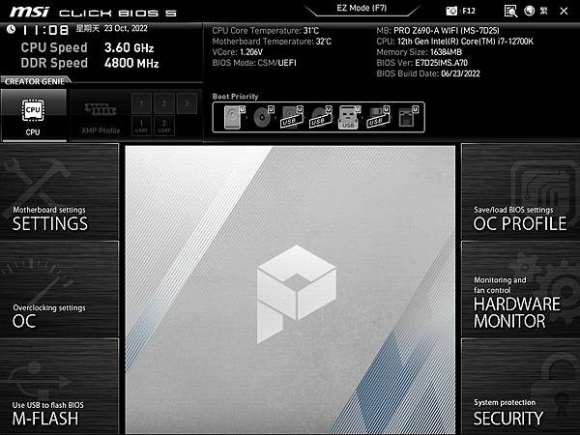Click the VCore 1.206V reading
The width and height of the screenshot is (580, 435).
(238, 52)
